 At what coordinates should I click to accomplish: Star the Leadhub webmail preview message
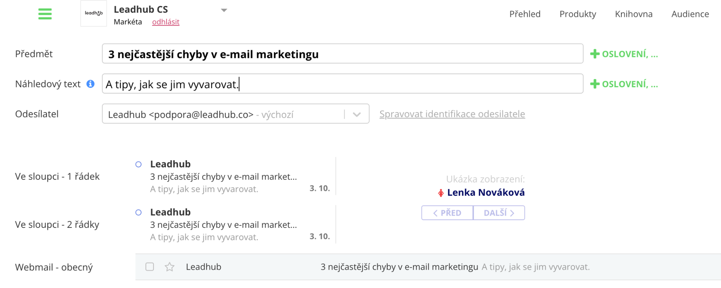[x=169, y=267]
